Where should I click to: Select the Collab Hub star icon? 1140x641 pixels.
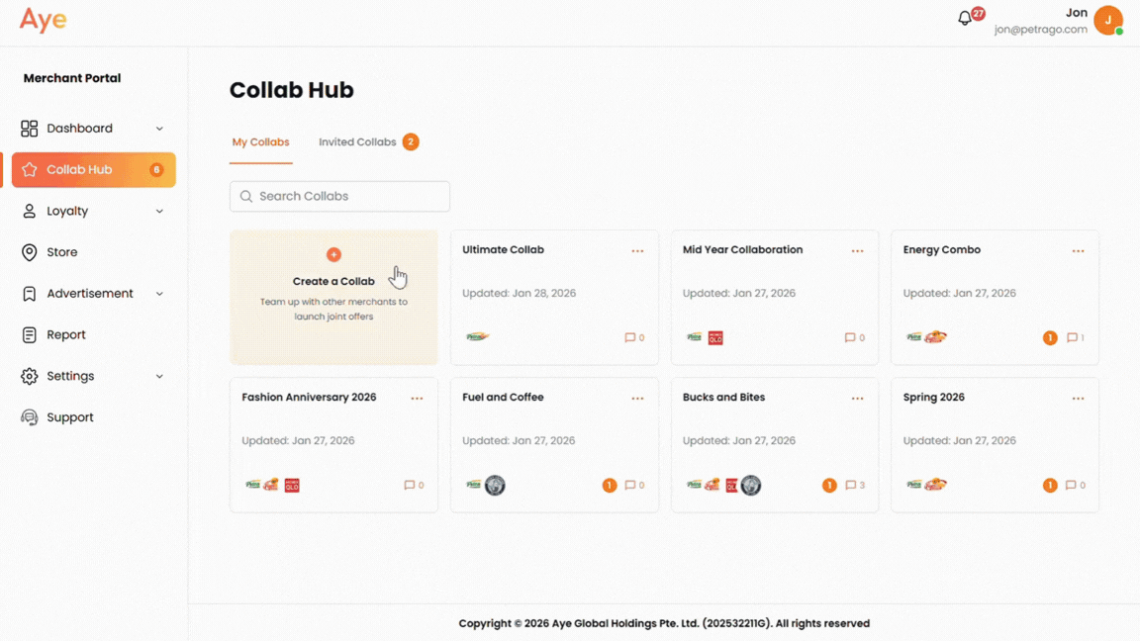tap(28, 169)
